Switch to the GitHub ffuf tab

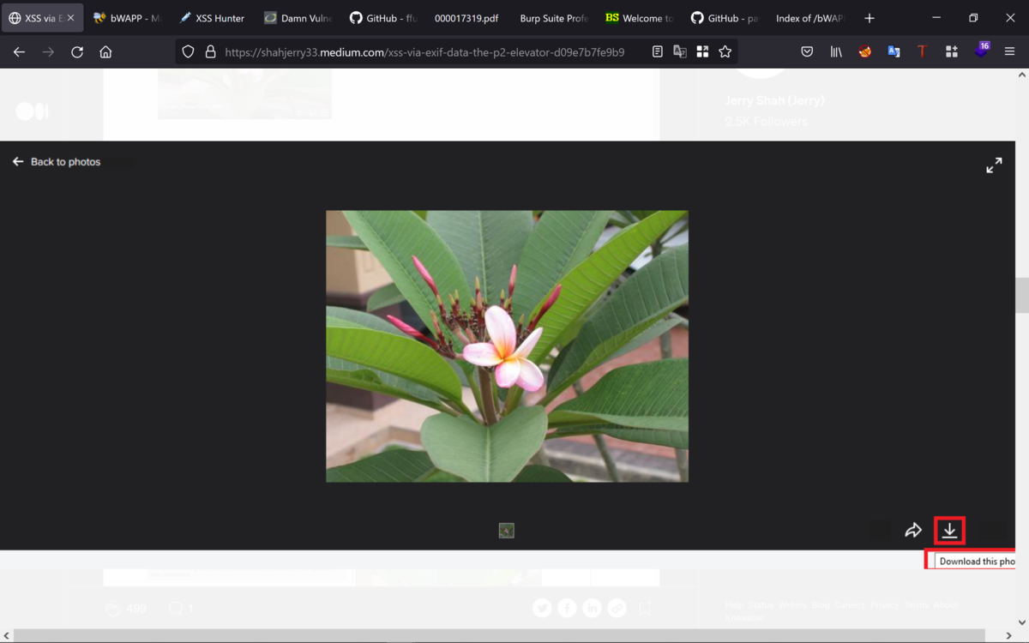point(383,18)
